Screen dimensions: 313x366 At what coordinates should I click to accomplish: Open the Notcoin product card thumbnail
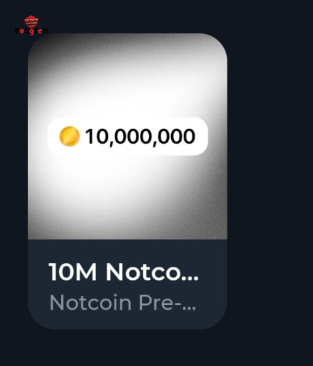click(x=127, y=136)
